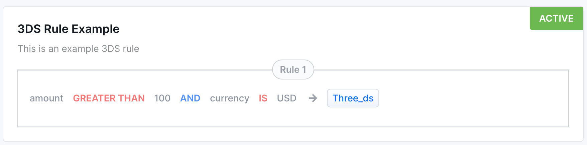The height and width of the screenshot is (145, 587).
Task: Click the blue AND connector
Action: pyautogui.click(x=190, y=98)
